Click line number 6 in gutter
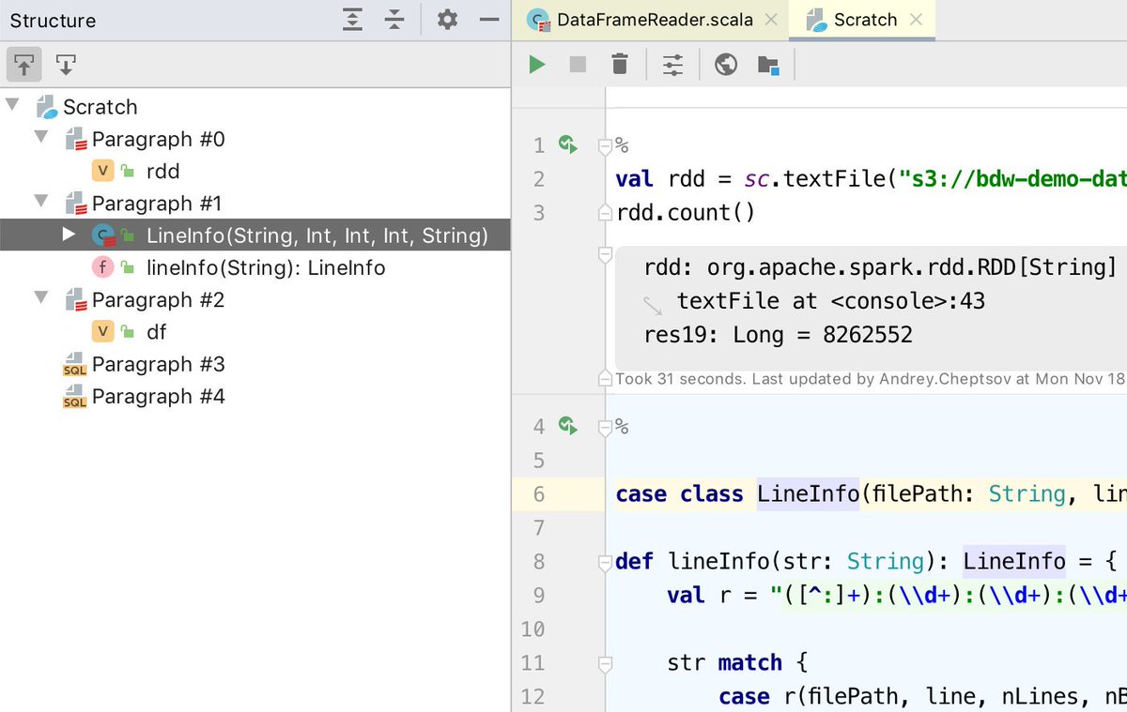 [x=538, y=493]
